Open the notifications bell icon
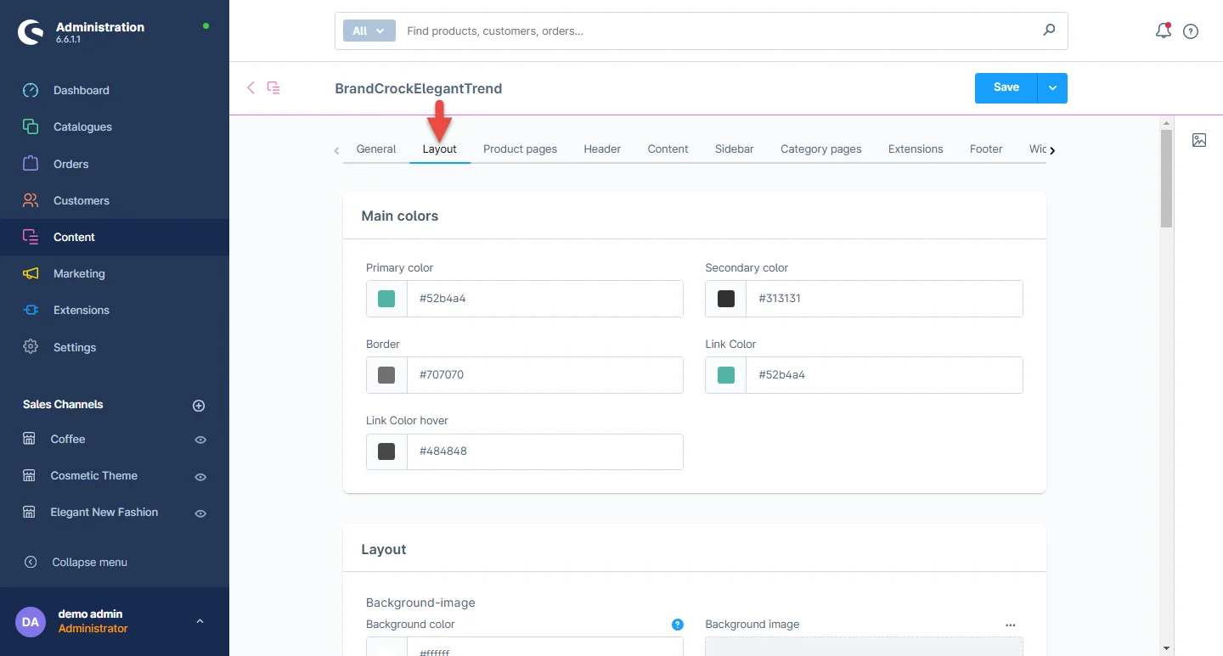Image resolution: width=1223 pixels, height=656 pixels. point(1163,31)
